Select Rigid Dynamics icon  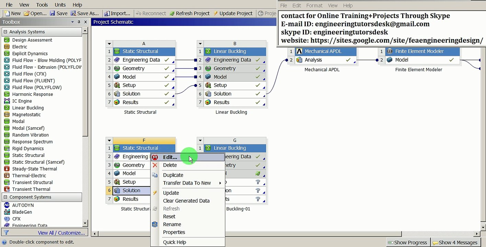(7, 149)
